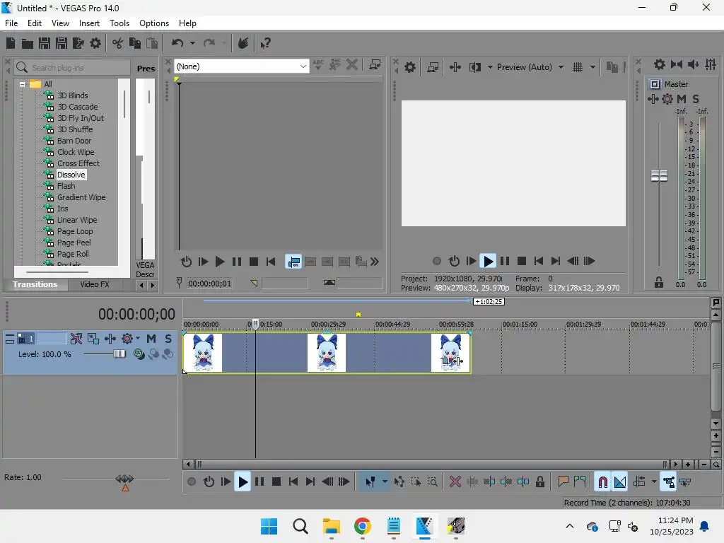This screenshot has height=543, width=724.
Task: Click Play in the Trimmer transport
Action: tap(220, 262)
